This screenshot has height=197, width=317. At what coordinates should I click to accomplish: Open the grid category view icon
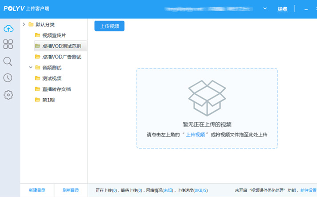(x=8, y=44)
